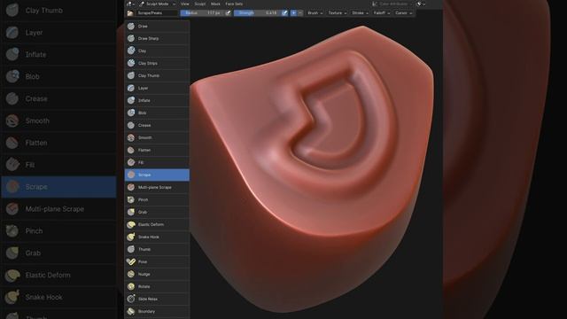Select the Slide Relax brush

point(157,299)
